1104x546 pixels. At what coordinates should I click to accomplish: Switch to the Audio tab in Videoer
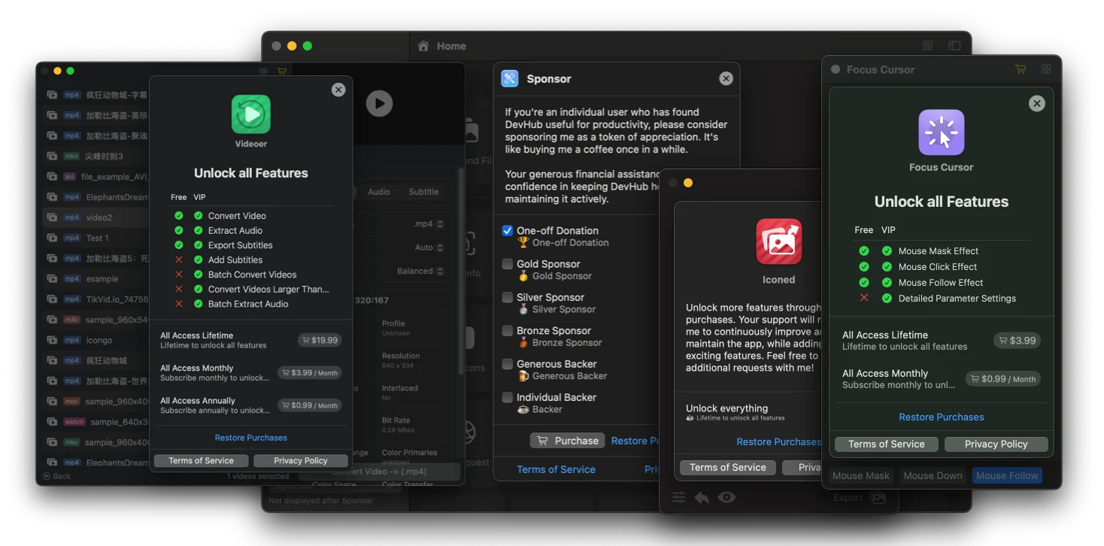click(379, 192)
